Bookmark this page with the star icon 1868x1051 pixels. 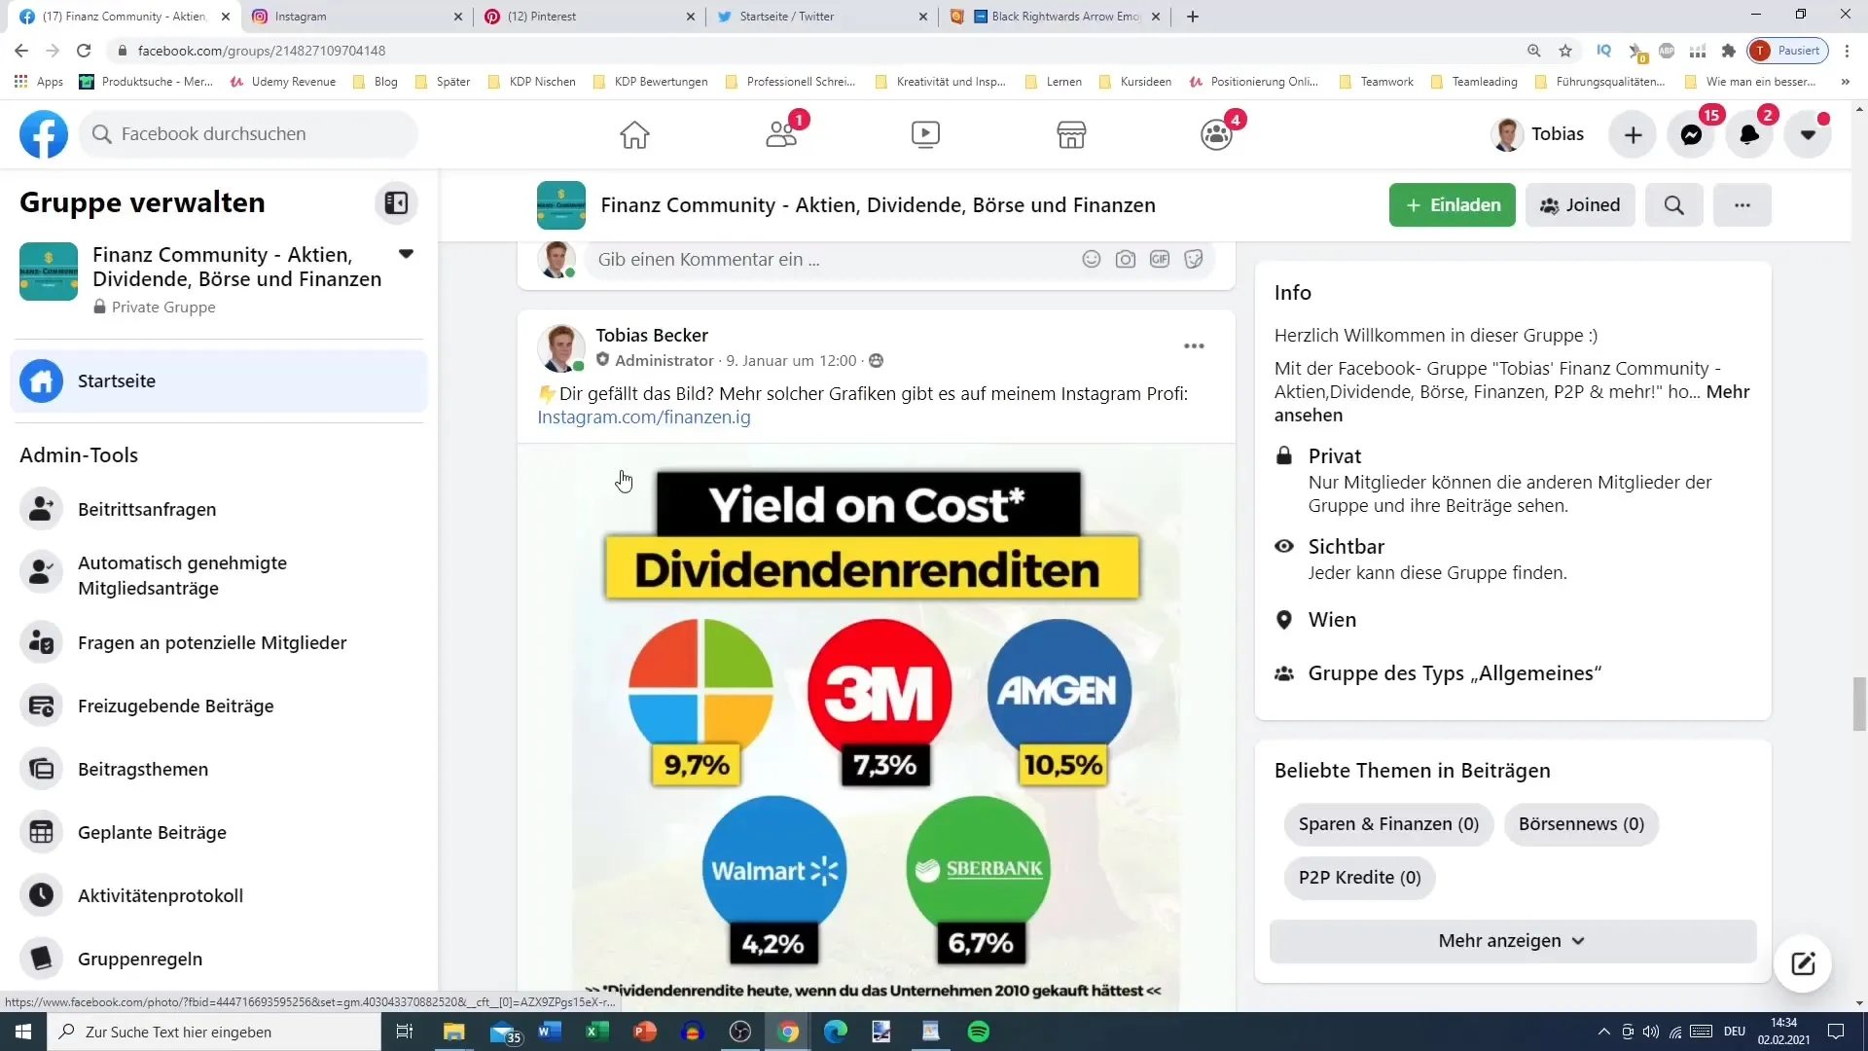(1565, 51)
